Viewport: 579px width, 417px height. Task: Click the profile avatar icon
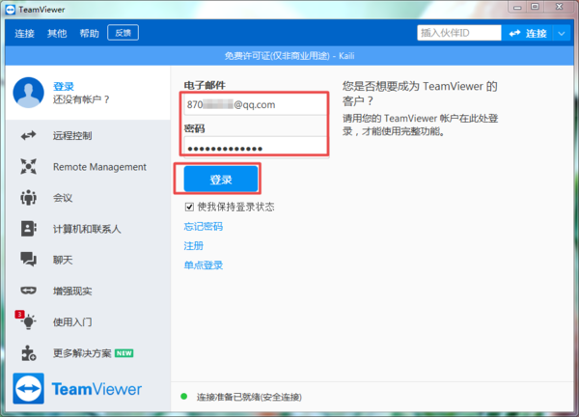(x=28, y=93)
